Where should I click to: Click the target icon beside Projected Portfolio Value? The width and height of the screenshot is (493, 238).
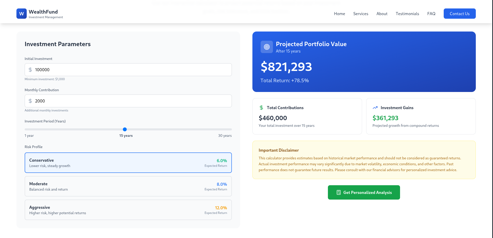pyautogui.click(x=267, y=47)
